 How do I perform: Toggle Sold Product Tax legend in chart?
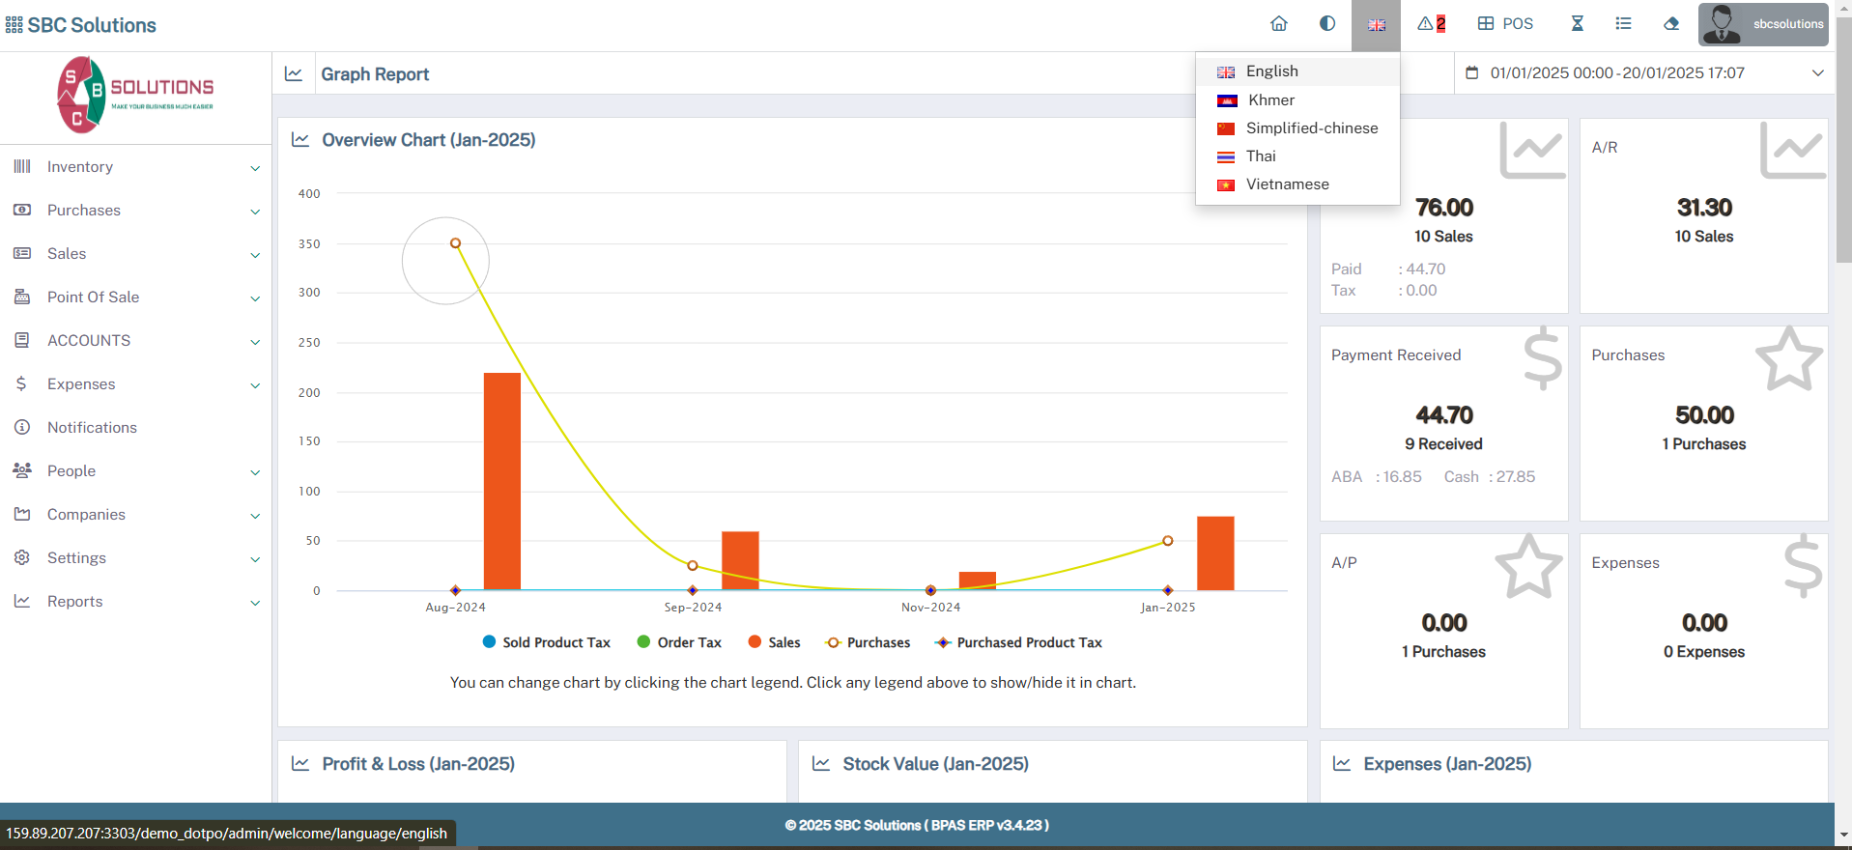click(546, 642)
